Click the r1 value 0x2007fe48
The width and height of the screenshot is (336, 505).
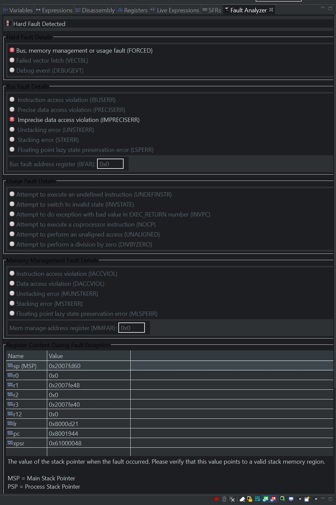[x=64, y=385]
